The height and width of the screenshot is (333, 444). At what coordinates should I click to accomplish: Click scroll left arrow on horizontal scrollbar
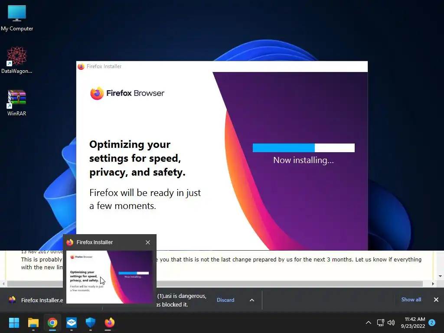coord(3,284)
